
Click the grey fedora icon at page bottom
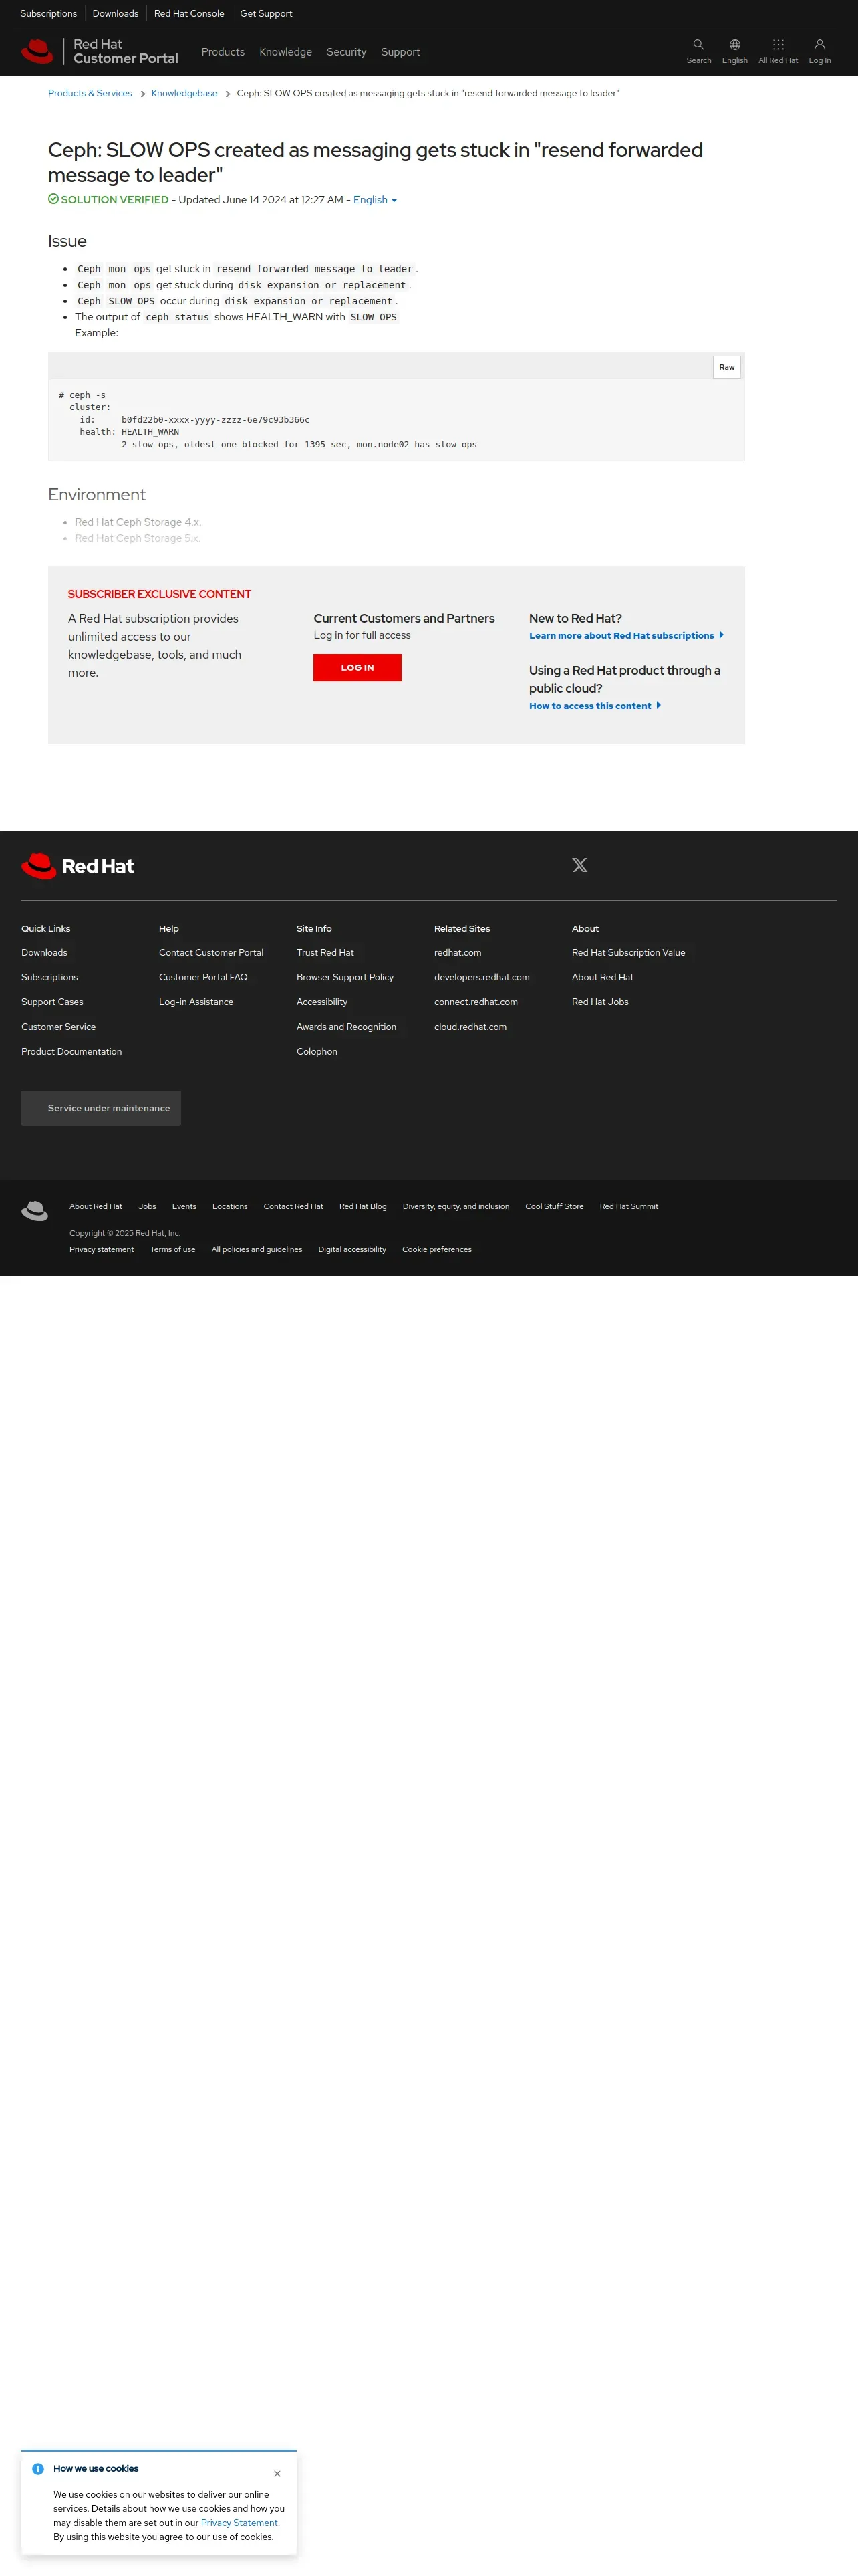(x=35, y=1211)
